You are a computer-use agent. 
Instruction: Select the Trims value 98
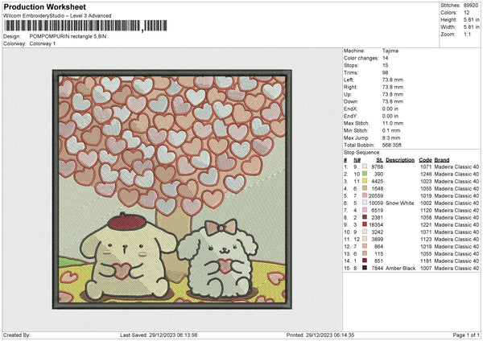point(385,72)
